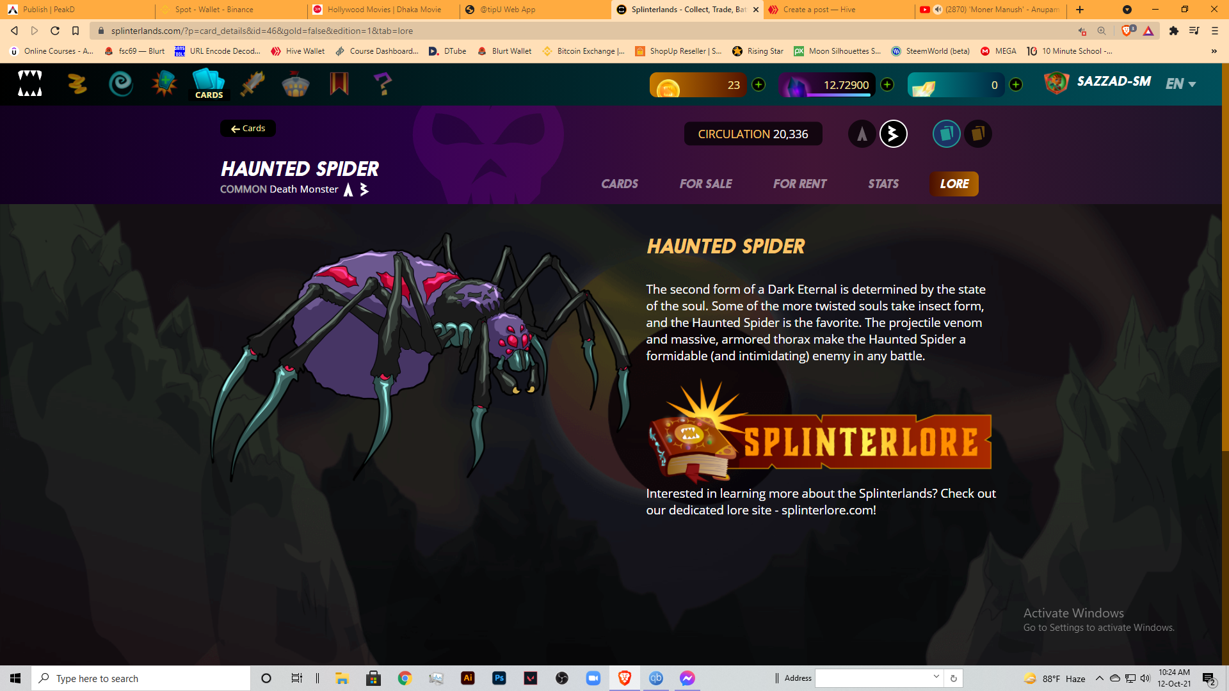
Task: Switch to @tipU Web App tab
Action: tap(534, 10)
